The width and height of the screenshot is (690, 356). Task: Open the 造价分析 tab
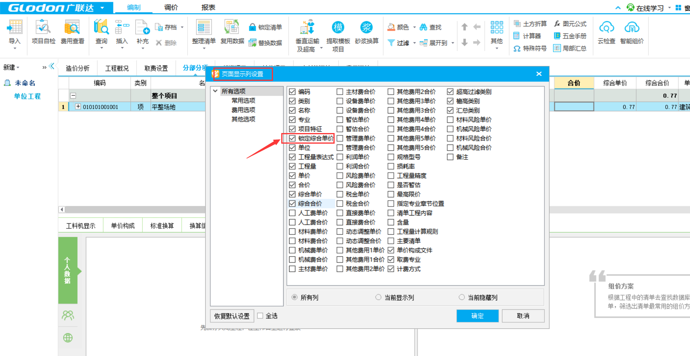tap(78, 68)
